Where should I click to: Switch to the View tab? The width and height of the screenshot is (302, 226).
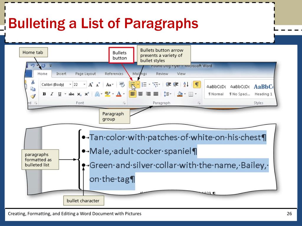[x=181, y=74]
